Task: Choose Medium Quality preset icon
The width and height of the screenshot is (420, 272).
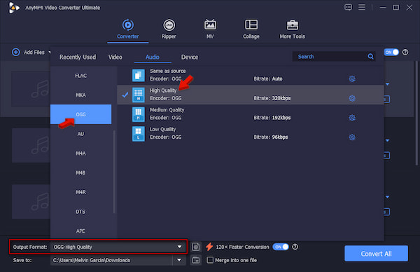Action: 139,114
